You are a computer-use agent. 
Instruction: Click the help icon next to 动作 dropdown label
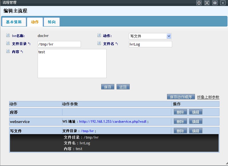(x=99, y=36)
